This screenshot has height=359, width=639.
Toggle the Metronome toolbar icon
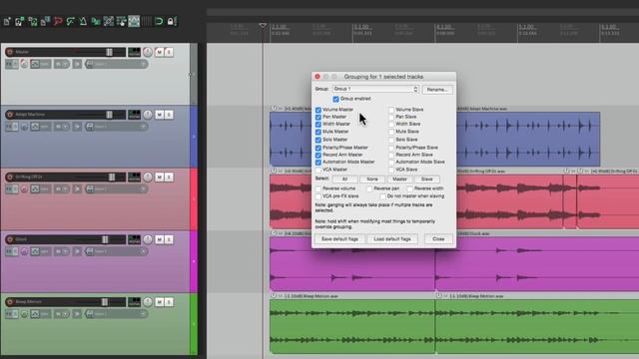83,21
